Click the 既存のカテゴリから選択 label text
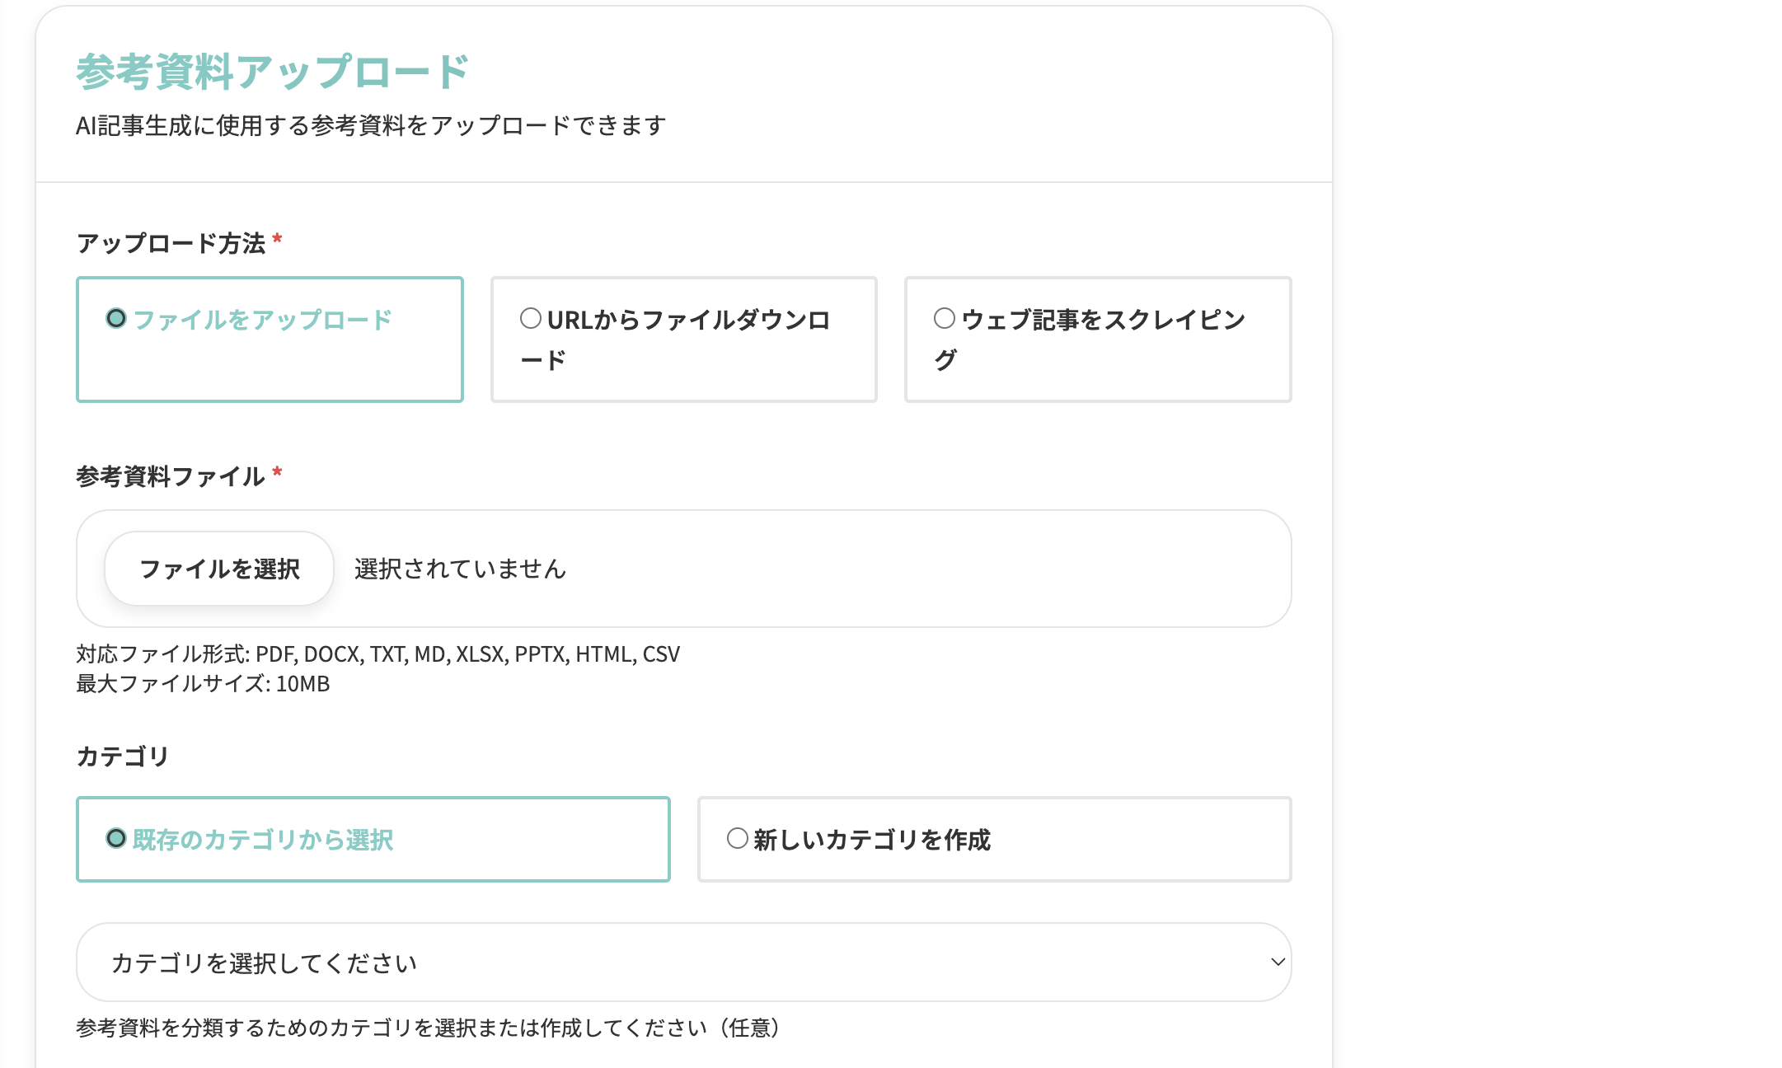Viewport: 1782px width, 1068px height. click(x=262, y=840)
